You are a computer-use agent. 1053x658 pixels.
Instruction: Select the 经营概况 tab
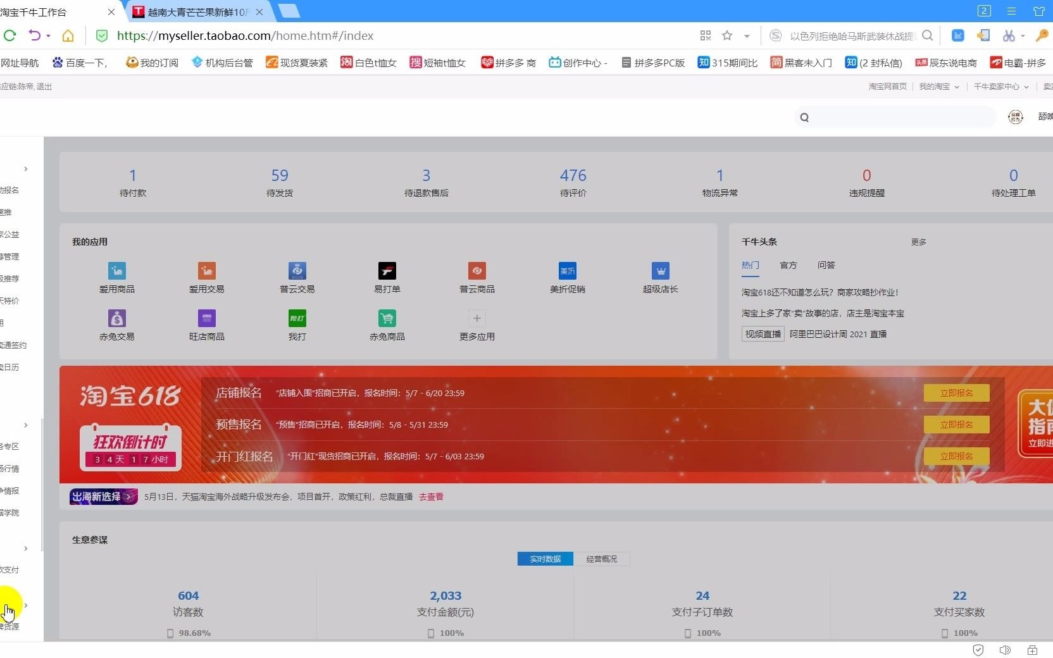coord(602,559)
